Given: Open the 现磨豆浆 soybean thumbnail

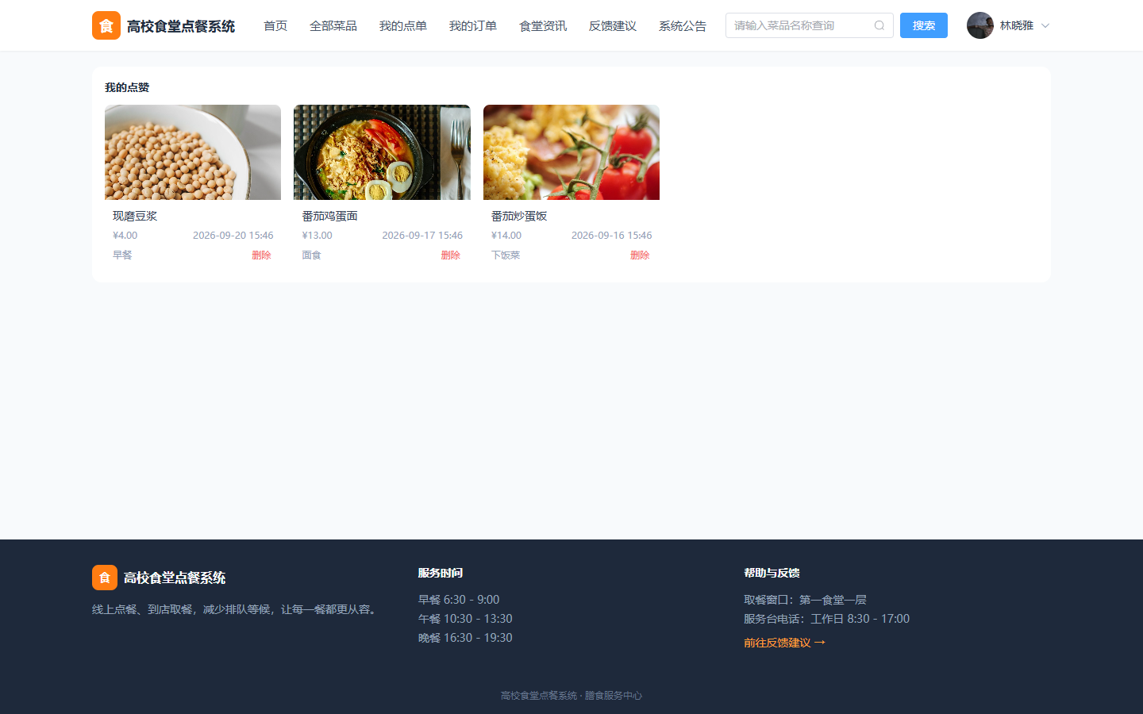Looking at the screenshot, I should [193, 152].
